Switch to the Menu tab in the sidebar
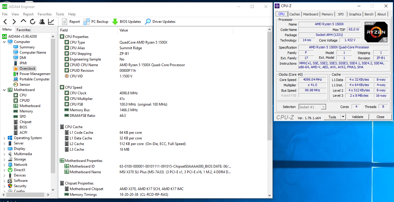 coord(7,29)
